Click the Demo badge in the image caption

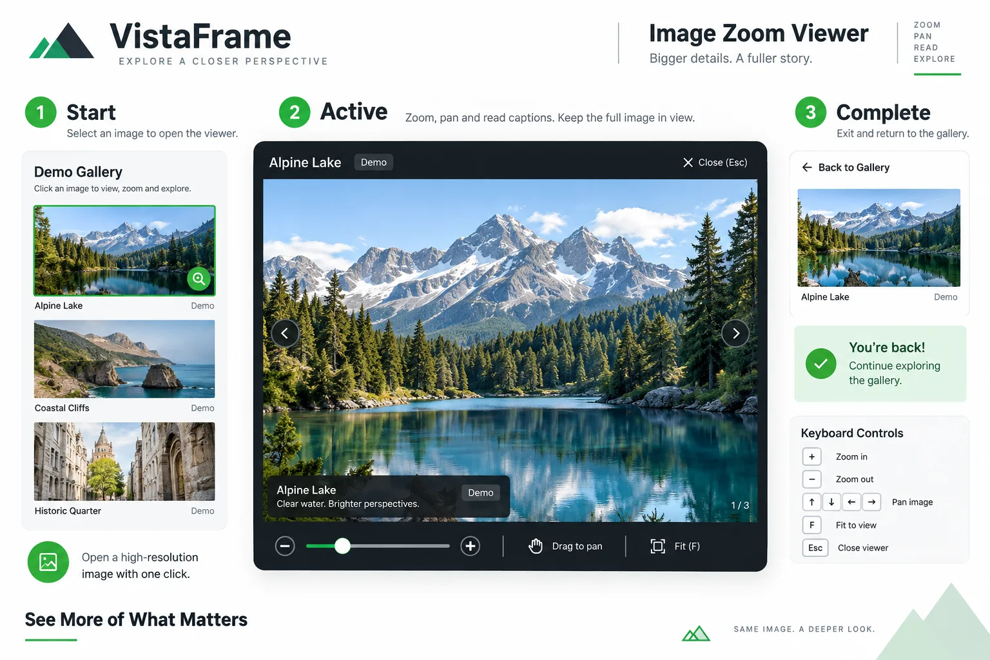481,492
